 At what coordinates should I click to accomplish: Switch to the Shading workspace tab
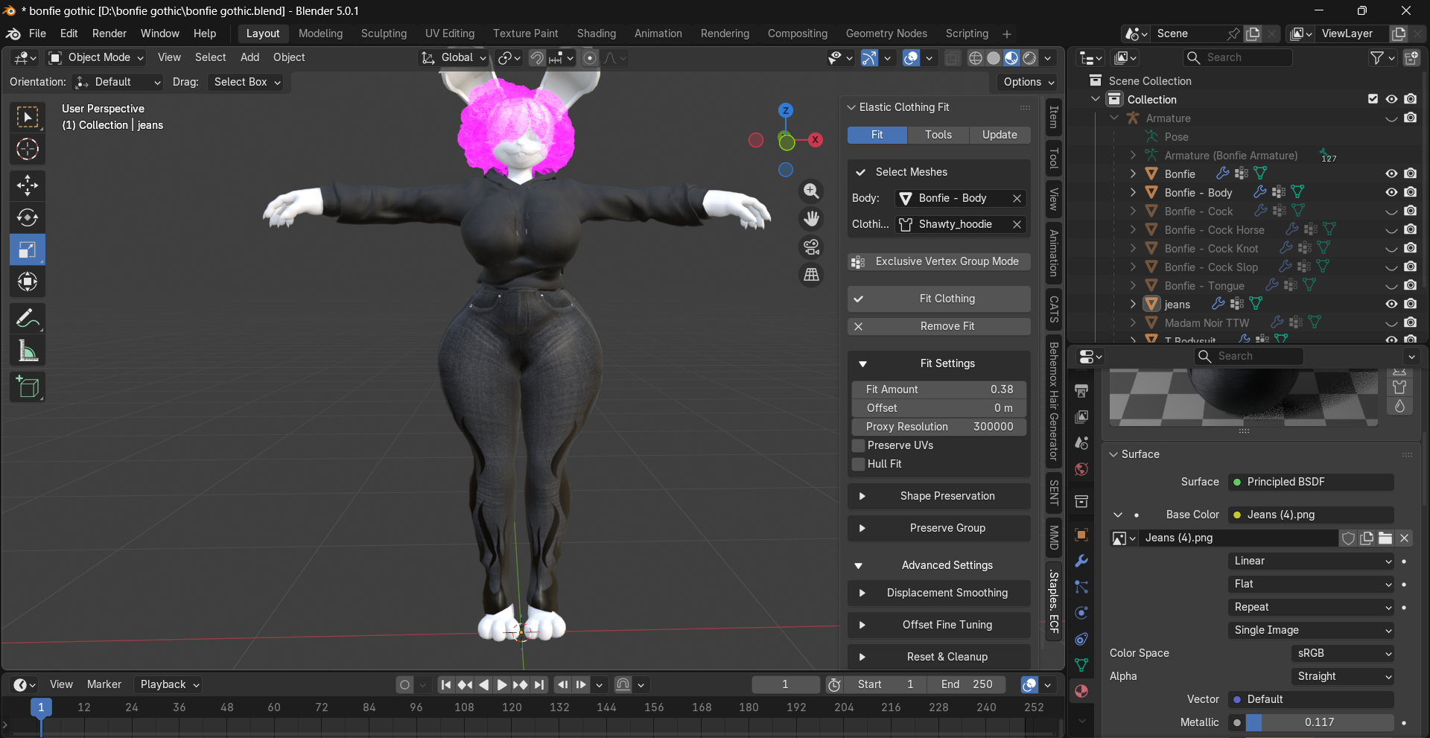[597, 34]
